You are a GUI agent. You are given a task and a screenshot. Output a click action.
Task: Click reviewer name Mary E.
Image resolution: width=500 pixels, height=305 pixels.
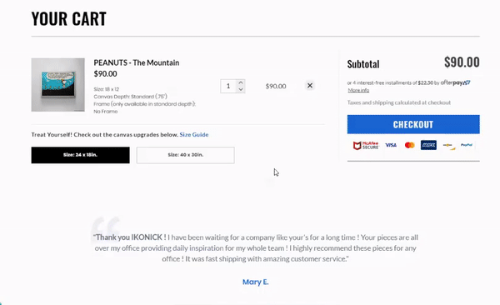click(256, 282)
